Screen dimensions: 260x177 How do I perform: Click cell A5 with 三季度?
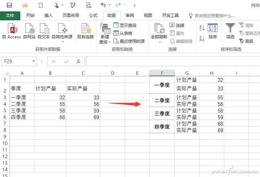click(22, 110)
